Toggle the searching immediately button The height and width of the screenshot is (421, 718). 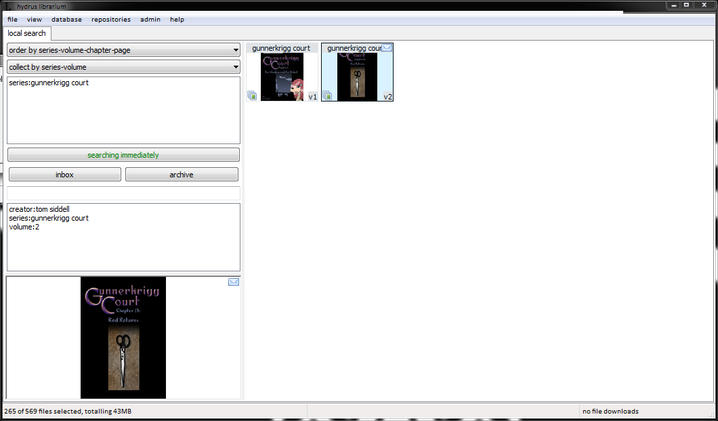pos(124,155)
